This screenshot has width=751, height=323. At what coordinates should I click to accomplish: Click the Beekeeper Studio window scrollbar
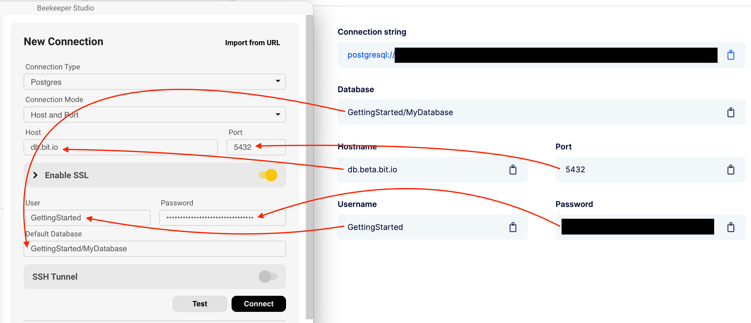pyautogui.click(x=309, y=167)
